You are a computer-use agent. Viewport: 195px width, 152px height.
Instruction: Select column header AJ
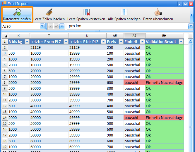pos(134,36)
